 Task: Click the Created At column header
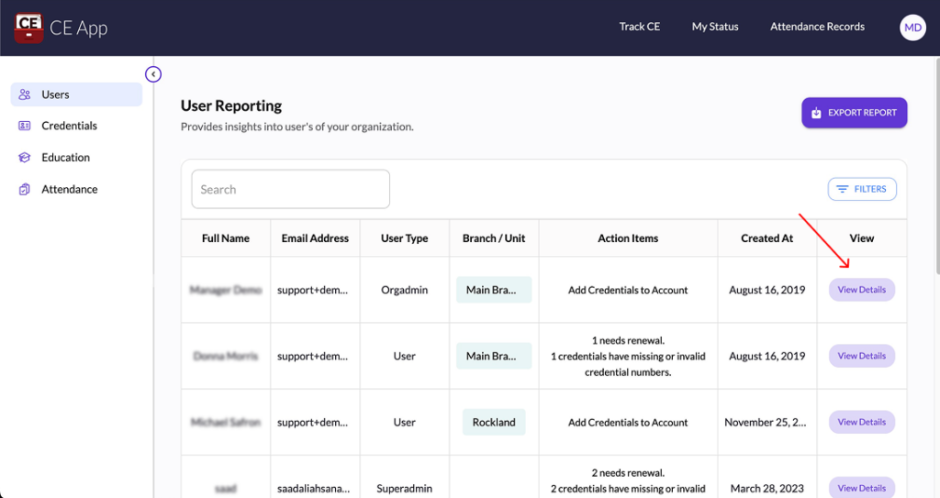767,238
